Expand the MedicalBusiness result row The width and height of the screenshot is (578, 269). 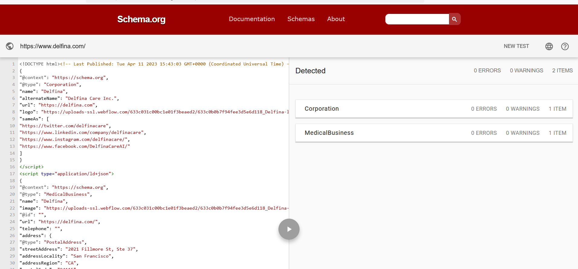(434, 133)
